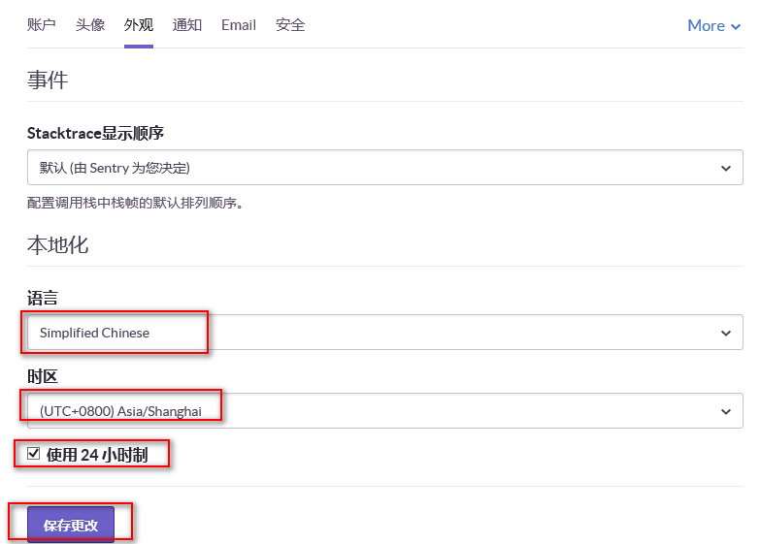Expand the More menu

coord(714,25)
